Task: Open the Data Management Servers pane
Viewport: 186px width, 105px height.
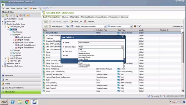Action: point(21,88)
